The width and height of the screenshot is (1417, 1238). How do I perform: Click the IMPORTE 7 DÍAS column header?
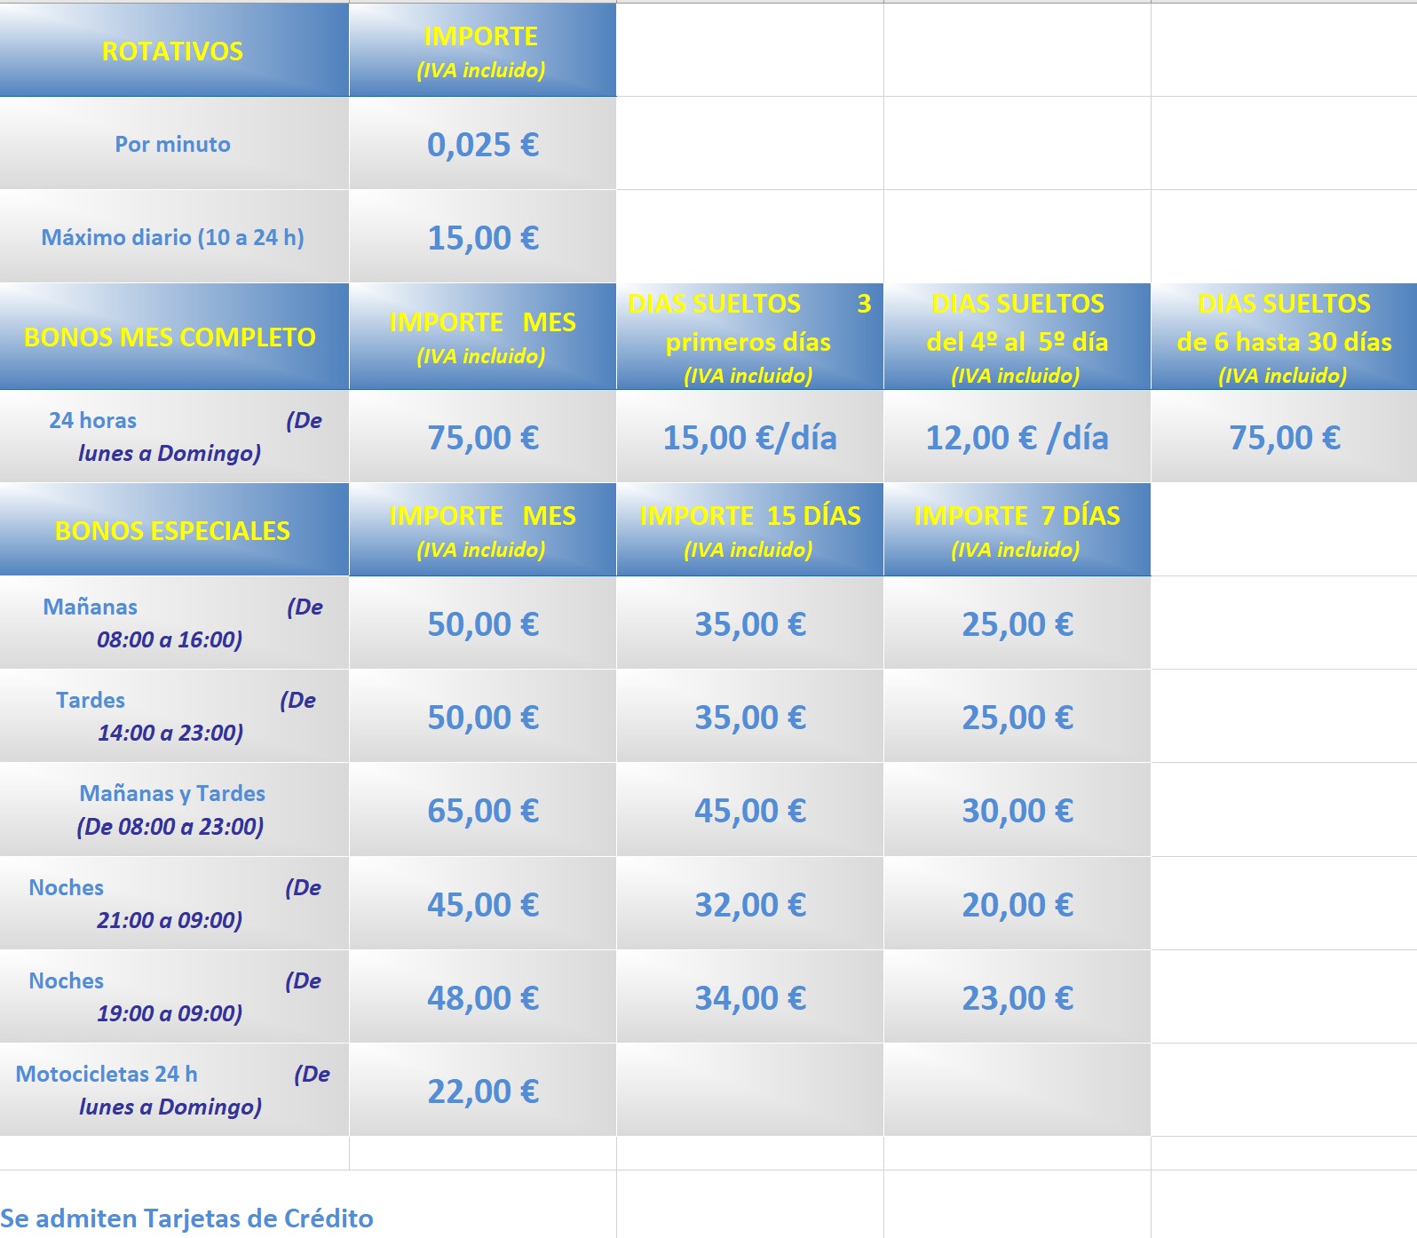click(1017, 531)
